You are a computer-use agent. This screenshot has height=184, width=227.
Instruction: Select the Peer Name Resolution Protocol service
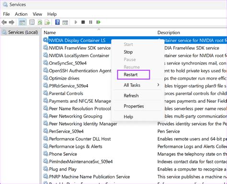(80, 108)
